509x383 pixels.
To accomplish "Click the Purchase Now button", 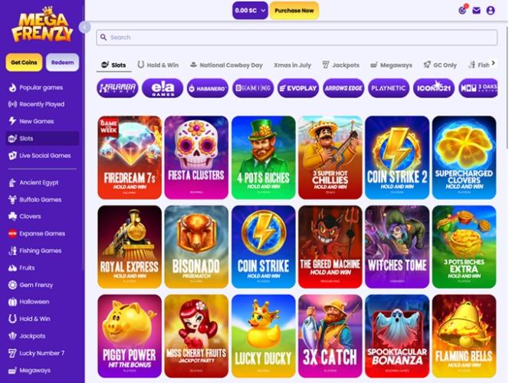I will click(x=294, y=11).
